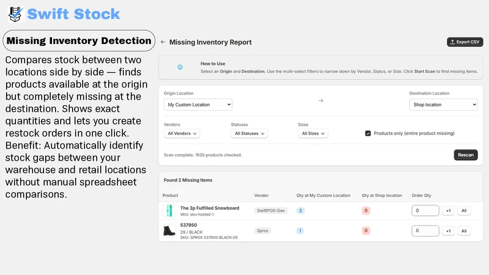Click the Vendor column header

(x=262, y=196)
